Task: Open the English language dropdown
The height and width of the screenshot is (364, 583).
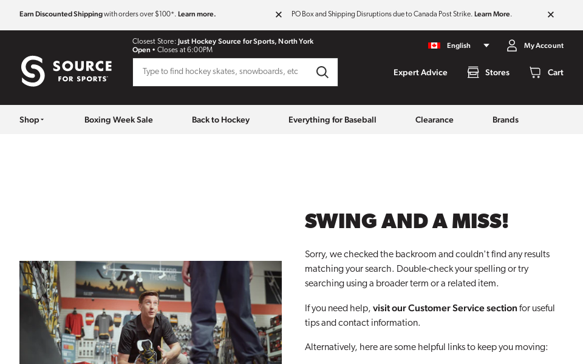Action: click(x=486, y=45)
